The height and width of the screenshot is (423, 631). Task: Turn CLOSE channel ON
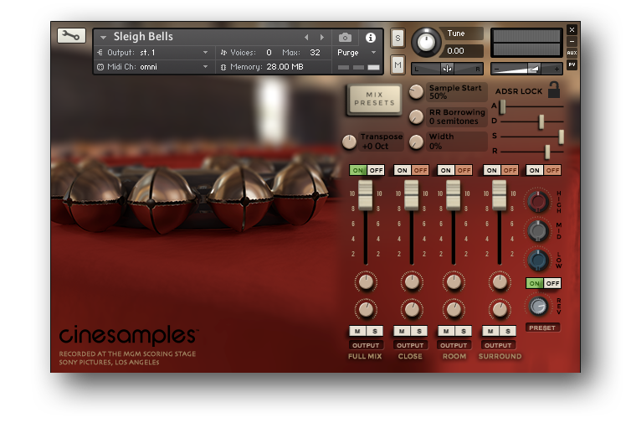pos(402,170)
